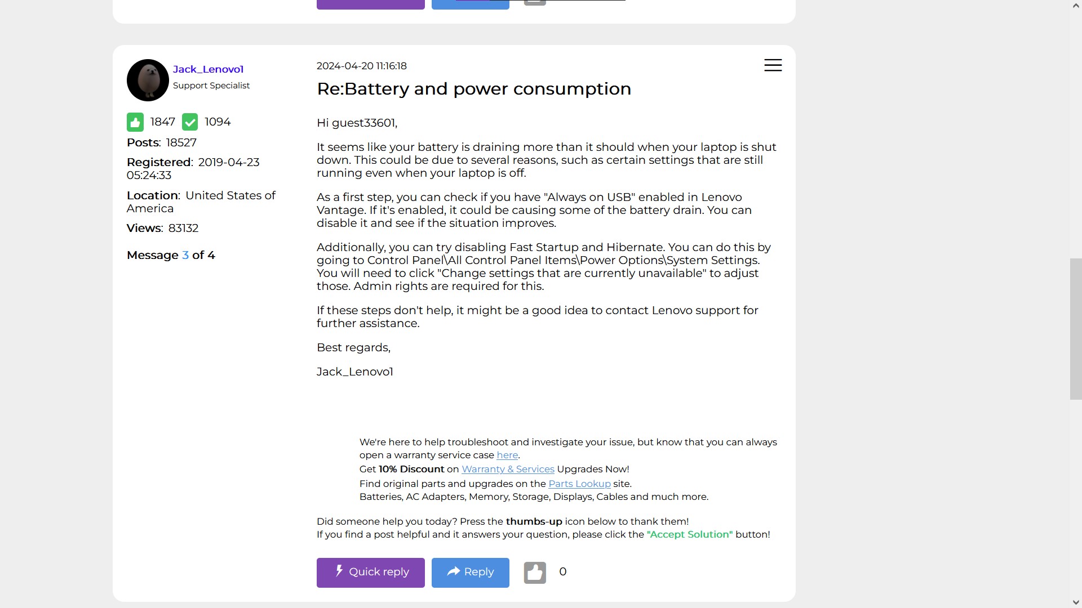
Task: Click the purple Quick reply button at top
Action: [370, 3]
